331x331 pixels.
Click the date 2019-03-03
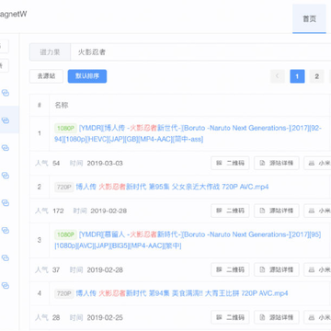105,163
